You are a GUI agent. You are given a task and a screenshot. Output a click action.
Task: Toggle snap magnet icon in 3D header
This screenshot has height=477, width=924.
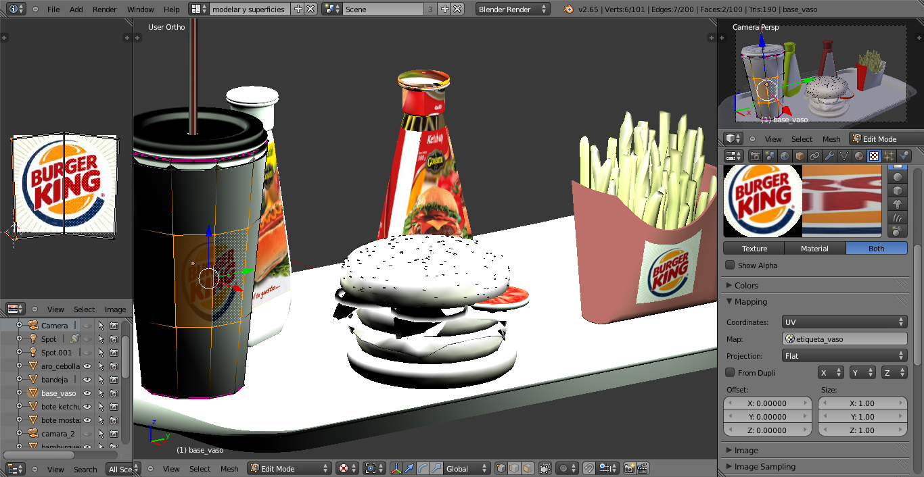589,468
